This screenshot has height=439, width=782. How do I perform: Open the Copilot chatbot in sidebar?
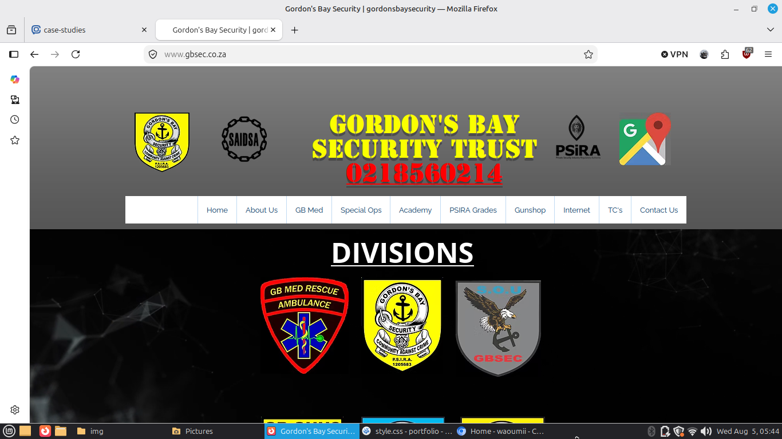(15, 79)
